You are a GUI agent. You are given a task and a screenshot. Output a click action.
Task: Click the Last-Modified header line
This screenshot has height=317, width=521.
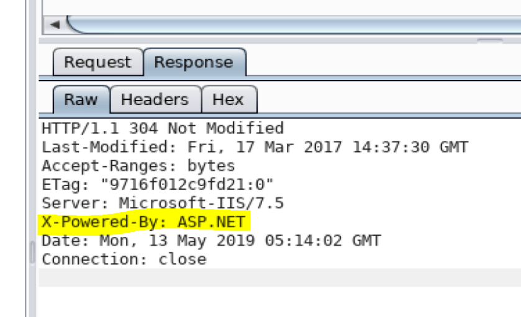255,148
